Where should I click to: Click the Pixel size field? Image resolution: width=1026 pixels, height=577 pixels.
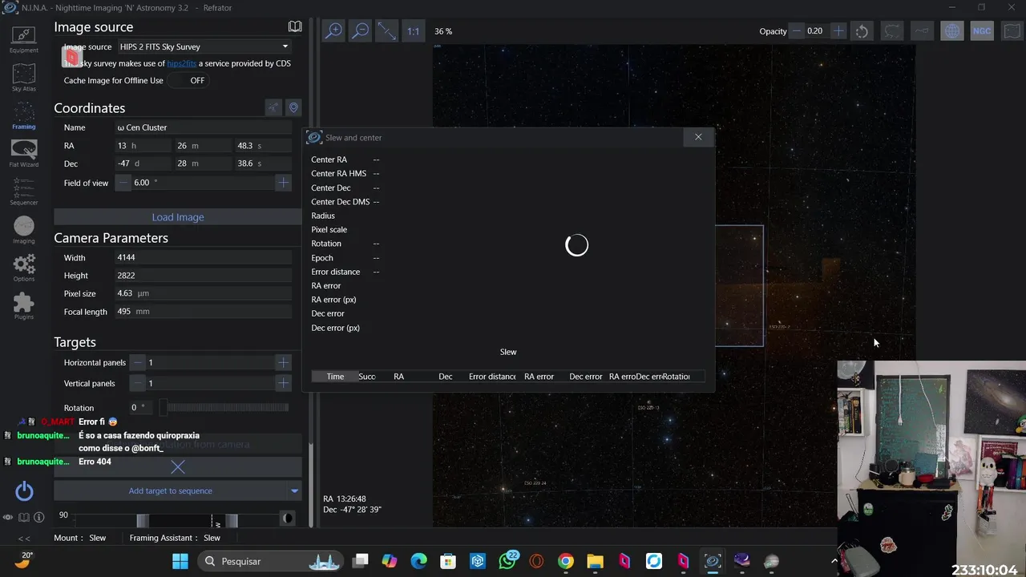pyautogui.click(x=204, y=293)
